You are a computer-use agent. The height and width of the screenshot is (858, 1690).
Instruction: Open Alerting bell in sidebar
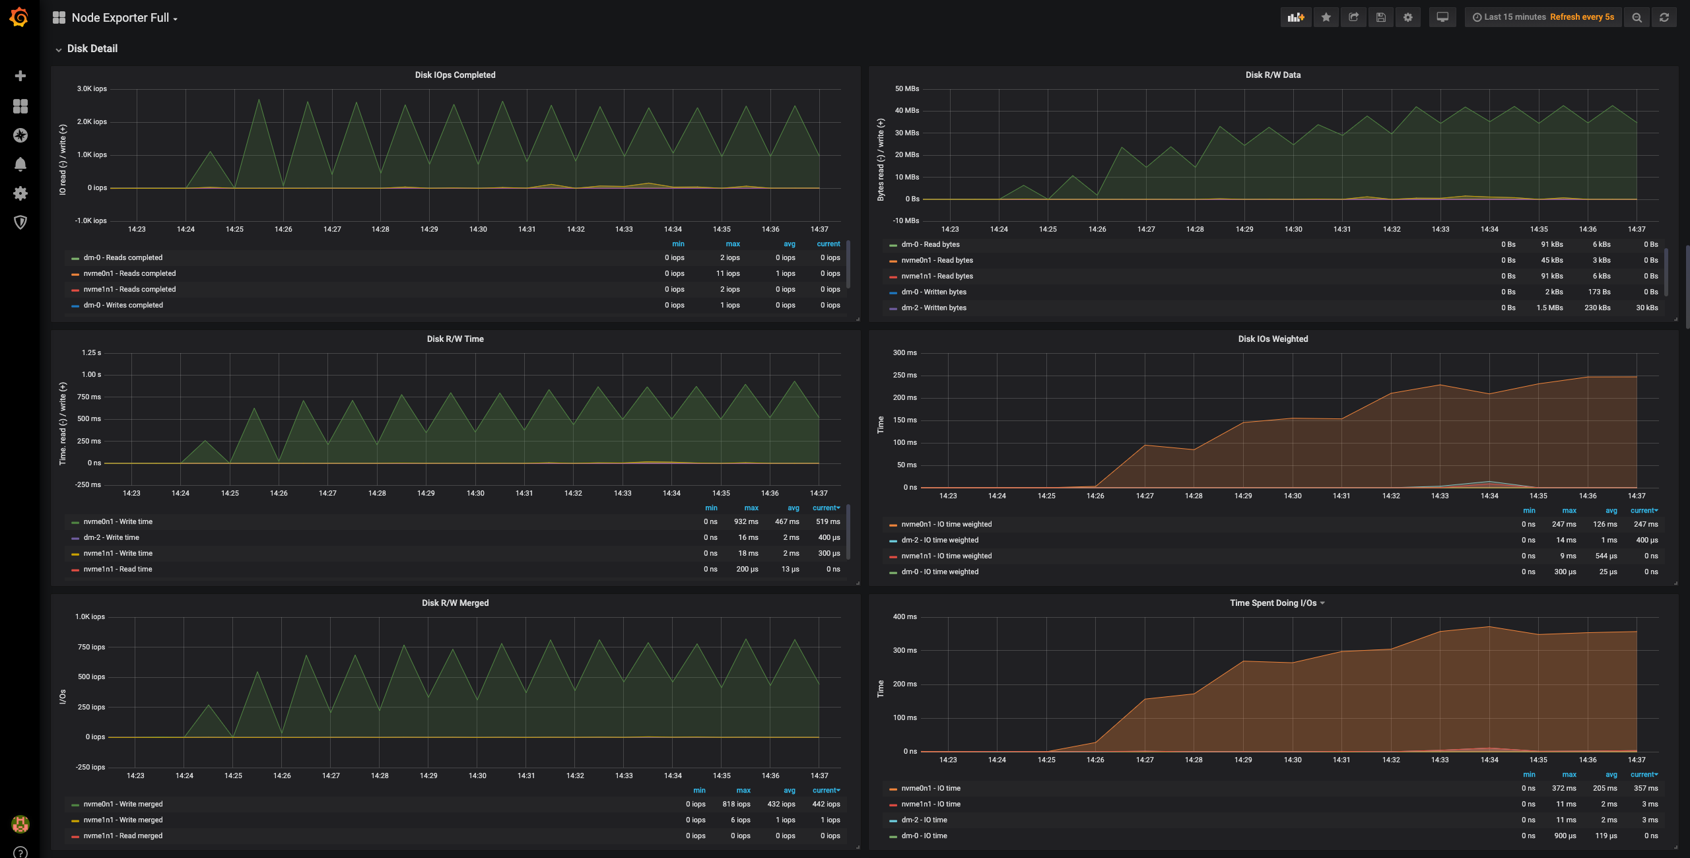coord(20,164)
